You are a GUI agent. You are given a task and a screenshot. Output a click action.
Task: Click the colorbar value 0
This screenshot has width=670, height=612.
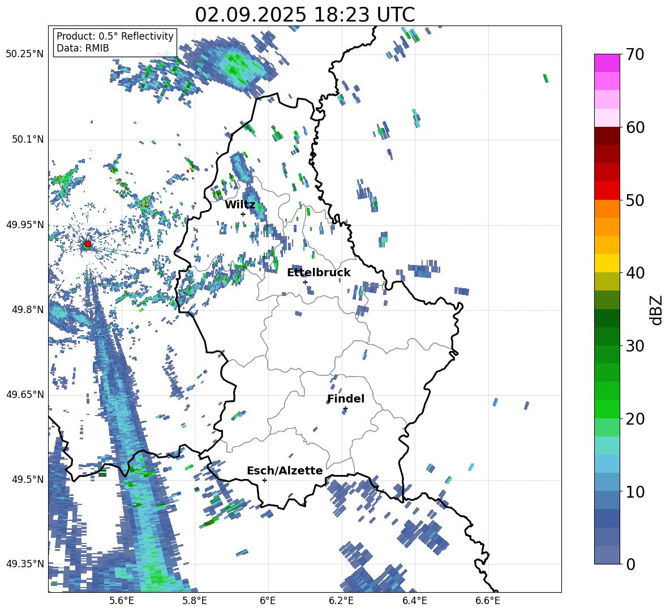[631, 564]
